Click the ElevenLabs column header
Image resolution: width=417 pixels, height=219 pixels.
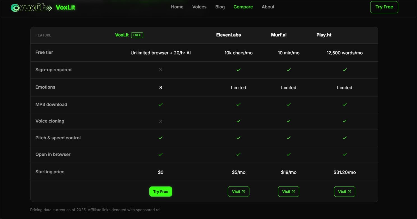[x=229, y=35]
